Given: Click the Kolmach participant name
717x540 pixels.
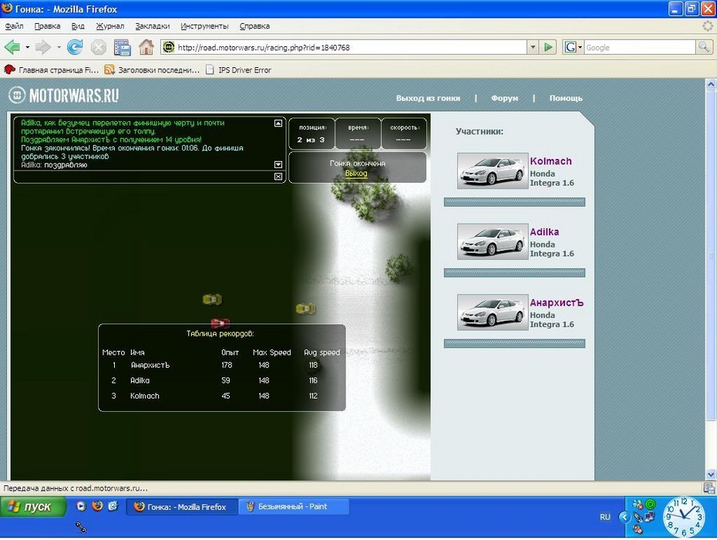Looking at the screenshot, I should 550,161.
